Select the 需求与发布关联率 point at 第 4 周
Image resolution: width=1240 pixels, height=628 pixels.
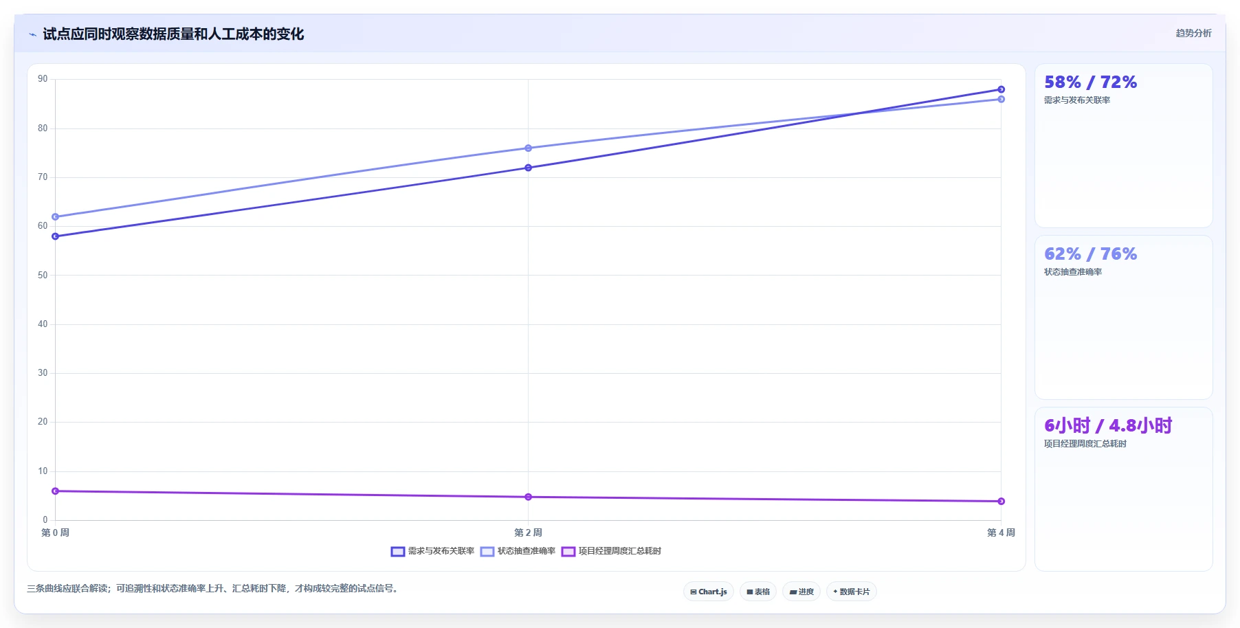click(1001, 89)
